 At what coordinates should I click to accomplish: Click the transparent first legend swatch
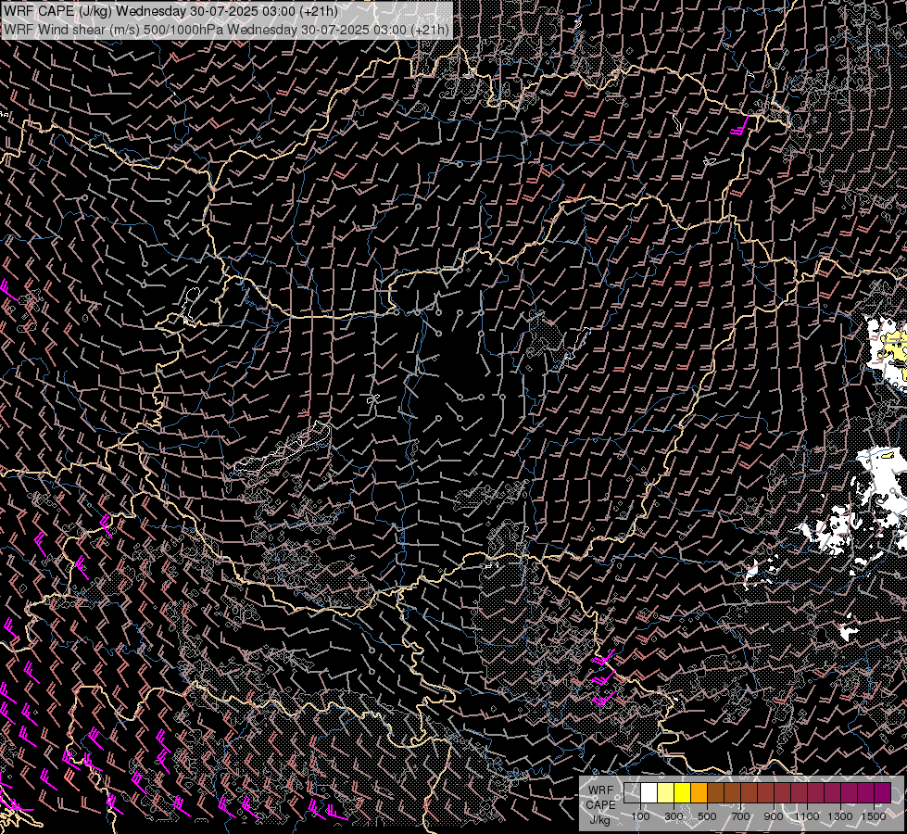pos(632,793)
